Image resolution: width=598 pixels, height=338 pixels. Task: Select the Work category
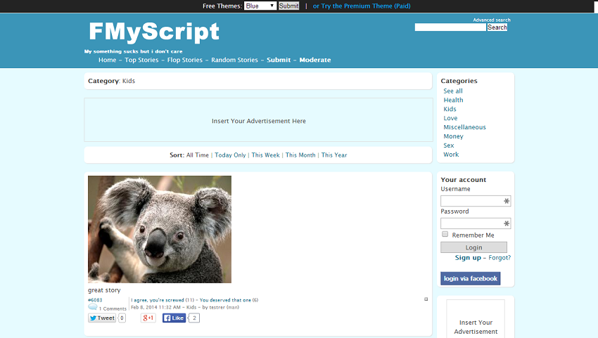coord(451,155)
